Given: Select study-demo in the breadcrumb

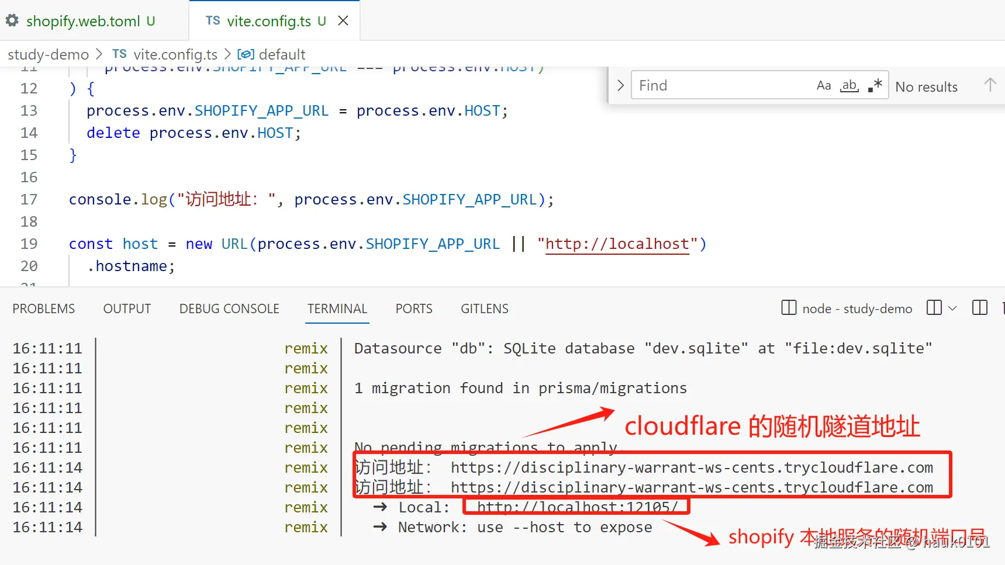Looking at the screenshot, I should pos(48,54).
